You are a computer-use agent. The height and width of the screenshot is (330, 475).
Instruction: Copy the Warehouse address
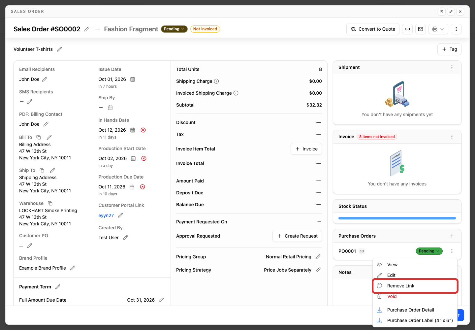tap(50, 203)
